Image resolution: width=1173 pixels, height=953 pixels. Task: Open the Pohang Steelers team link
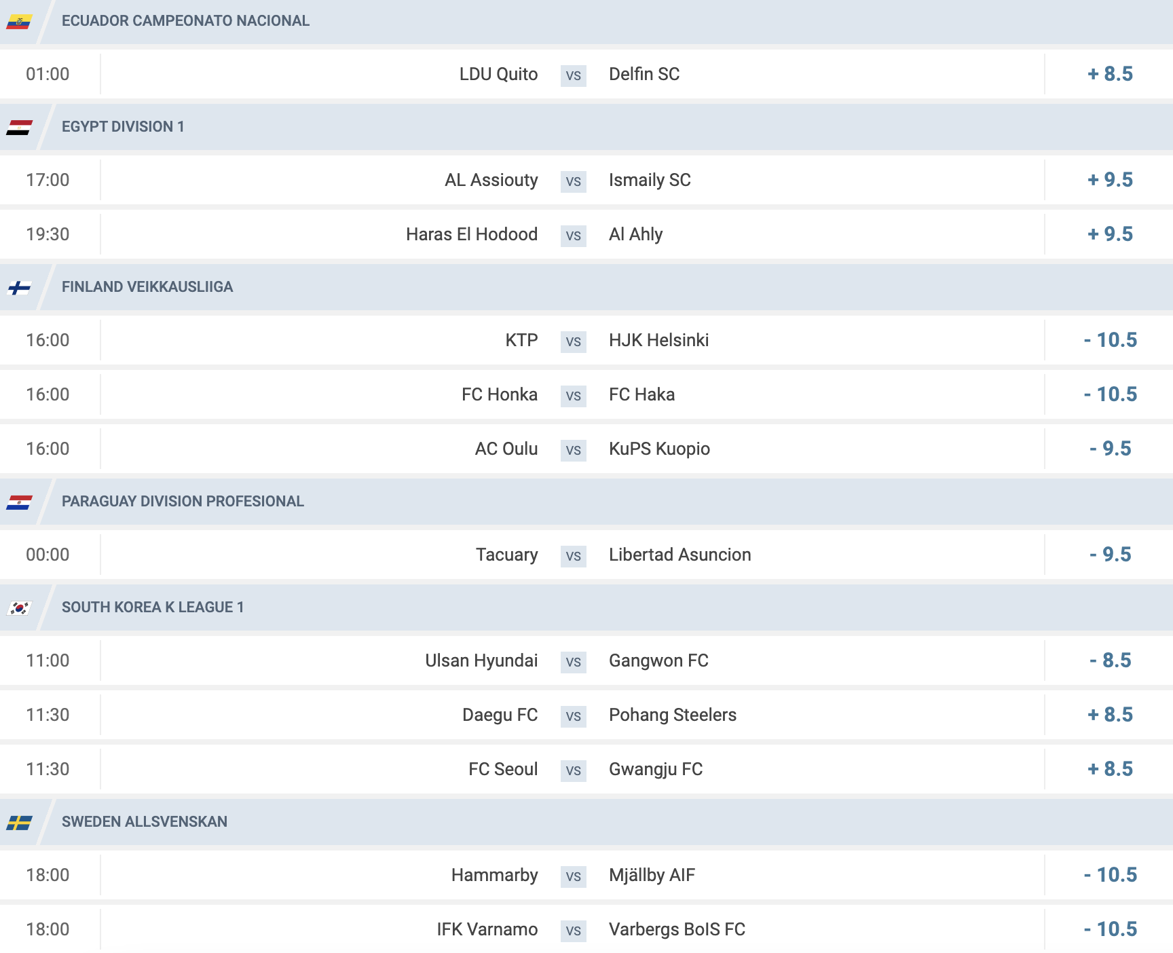tap(673, 715)
